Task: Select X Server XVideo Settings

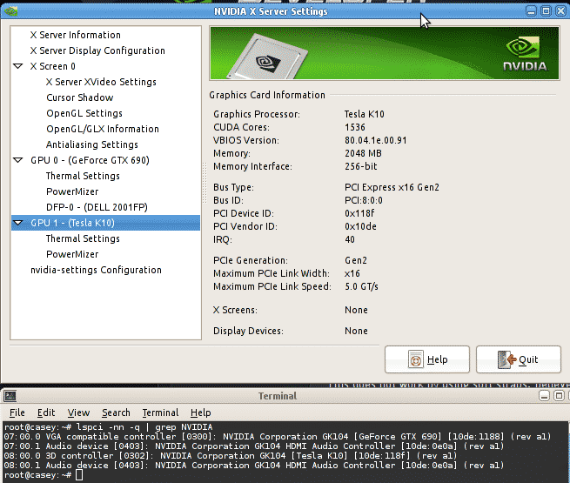Action: [101, 82]
